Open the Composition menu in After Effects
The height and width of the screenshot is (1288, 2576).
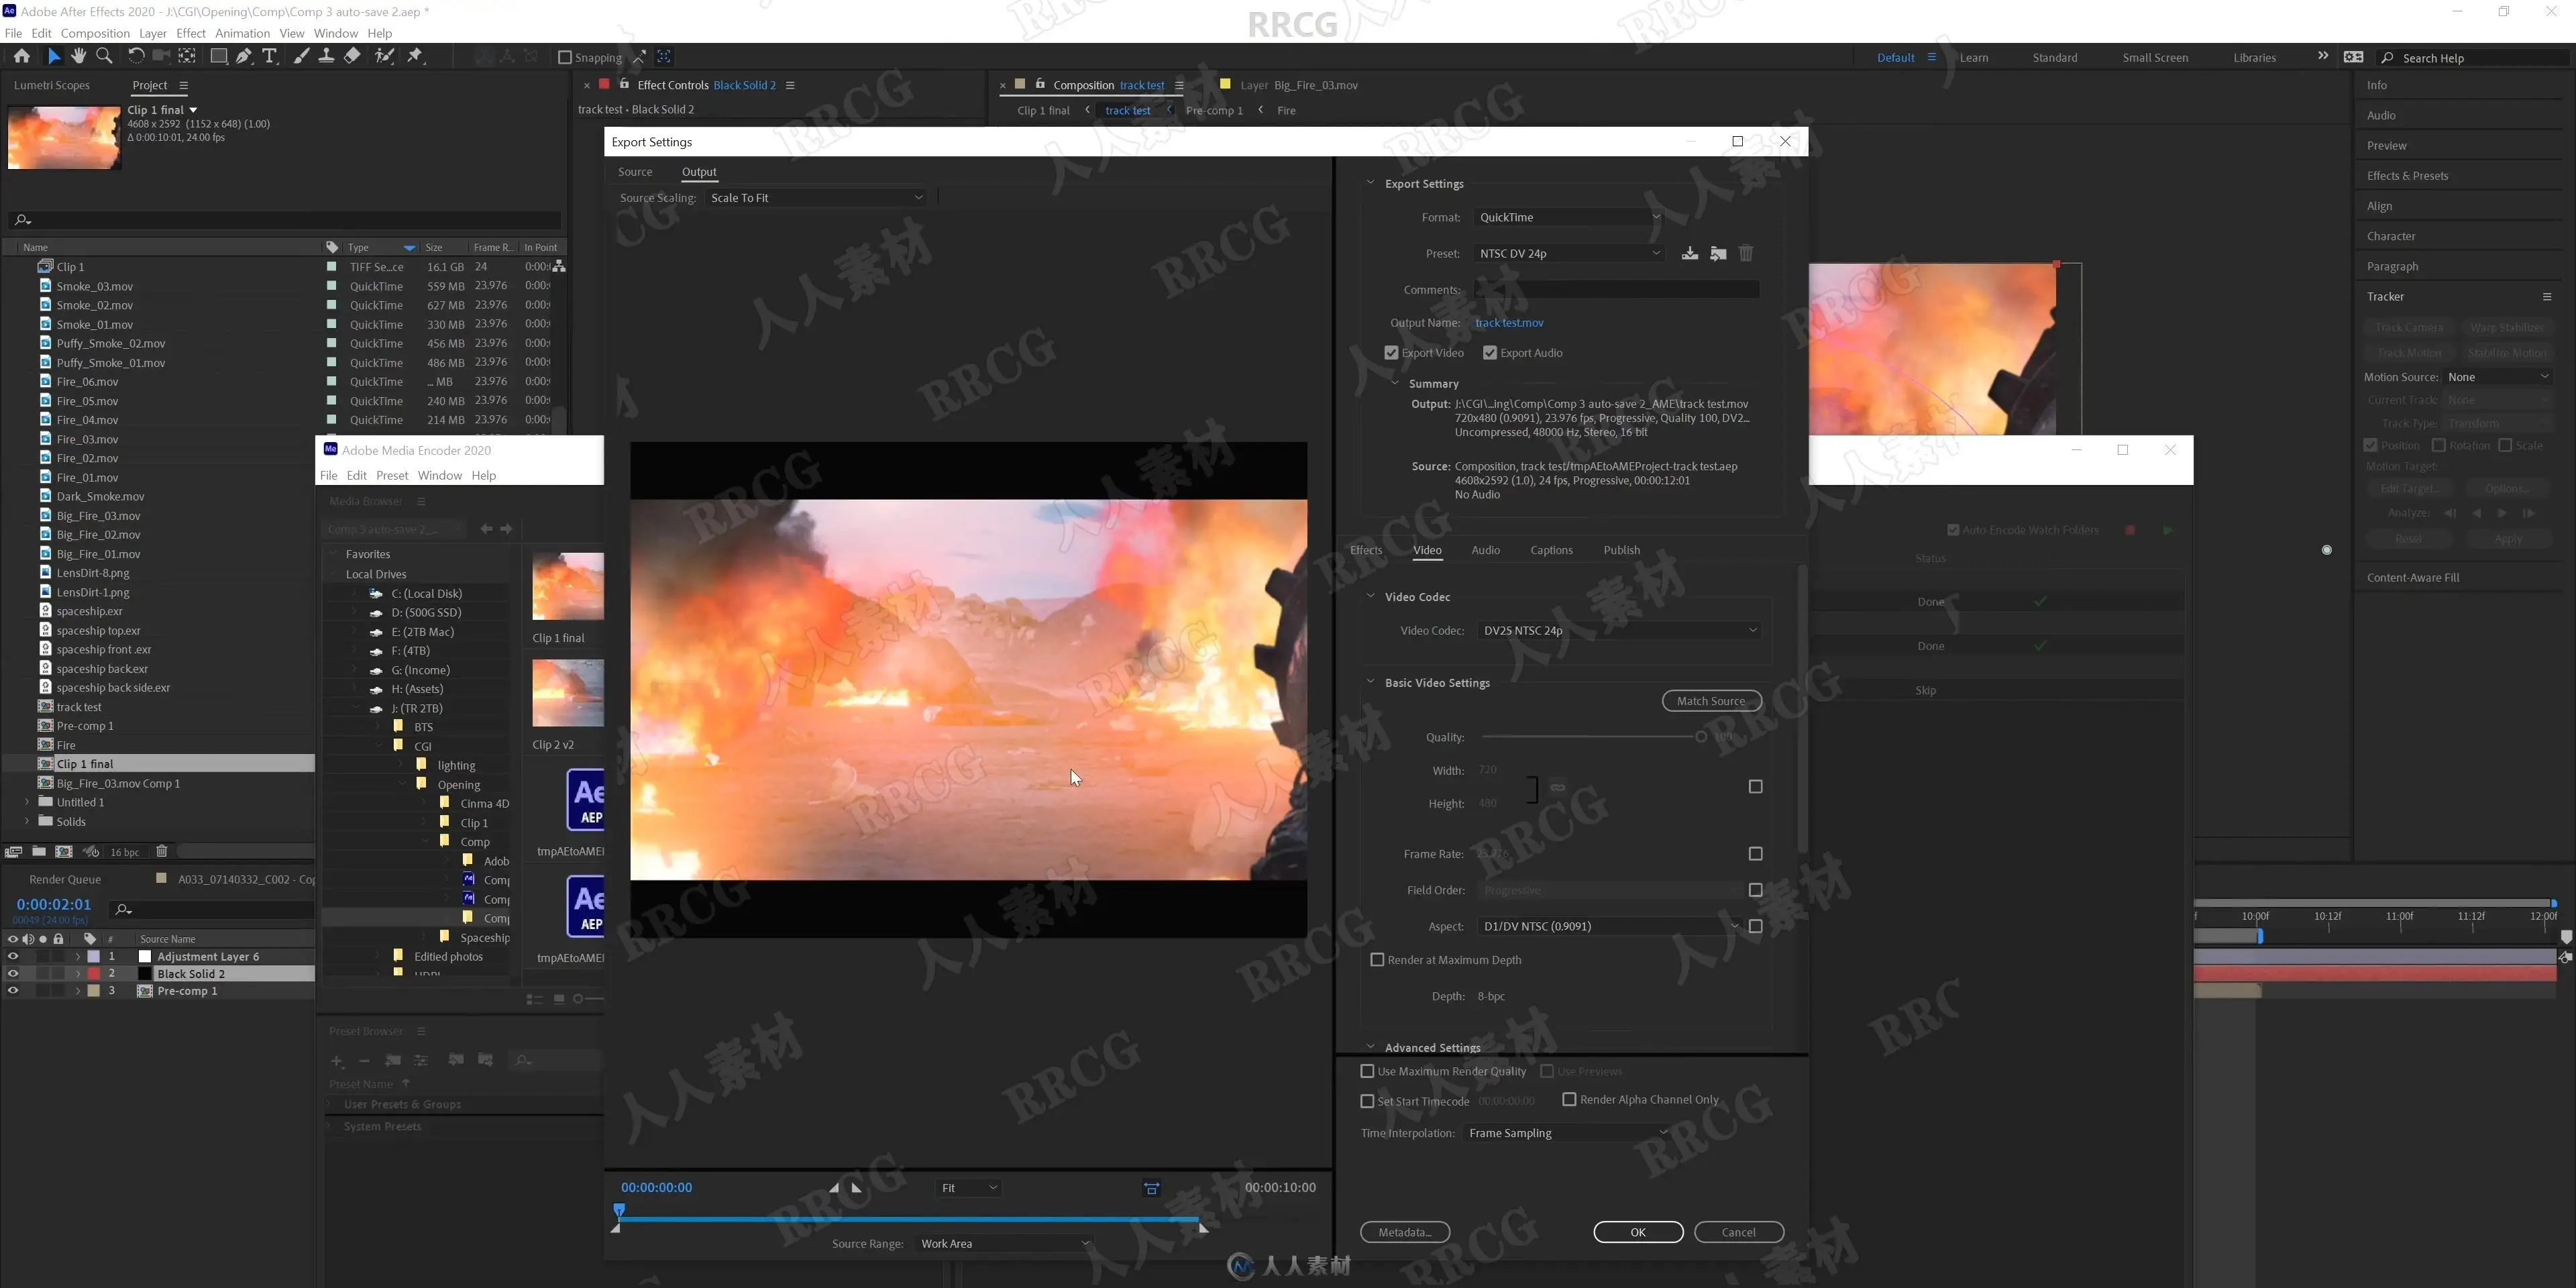[95, 33]
